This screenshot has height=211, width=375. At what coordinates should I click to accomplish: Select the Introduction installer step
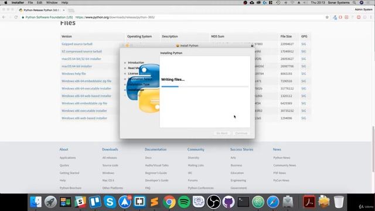coord(136,63)
